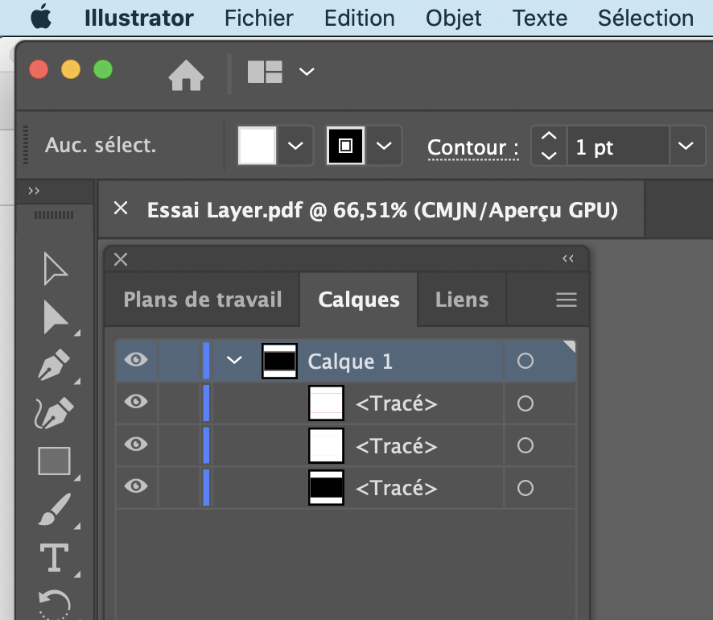
Task: Open the Objet menu
Action: (x=453, y=19)
